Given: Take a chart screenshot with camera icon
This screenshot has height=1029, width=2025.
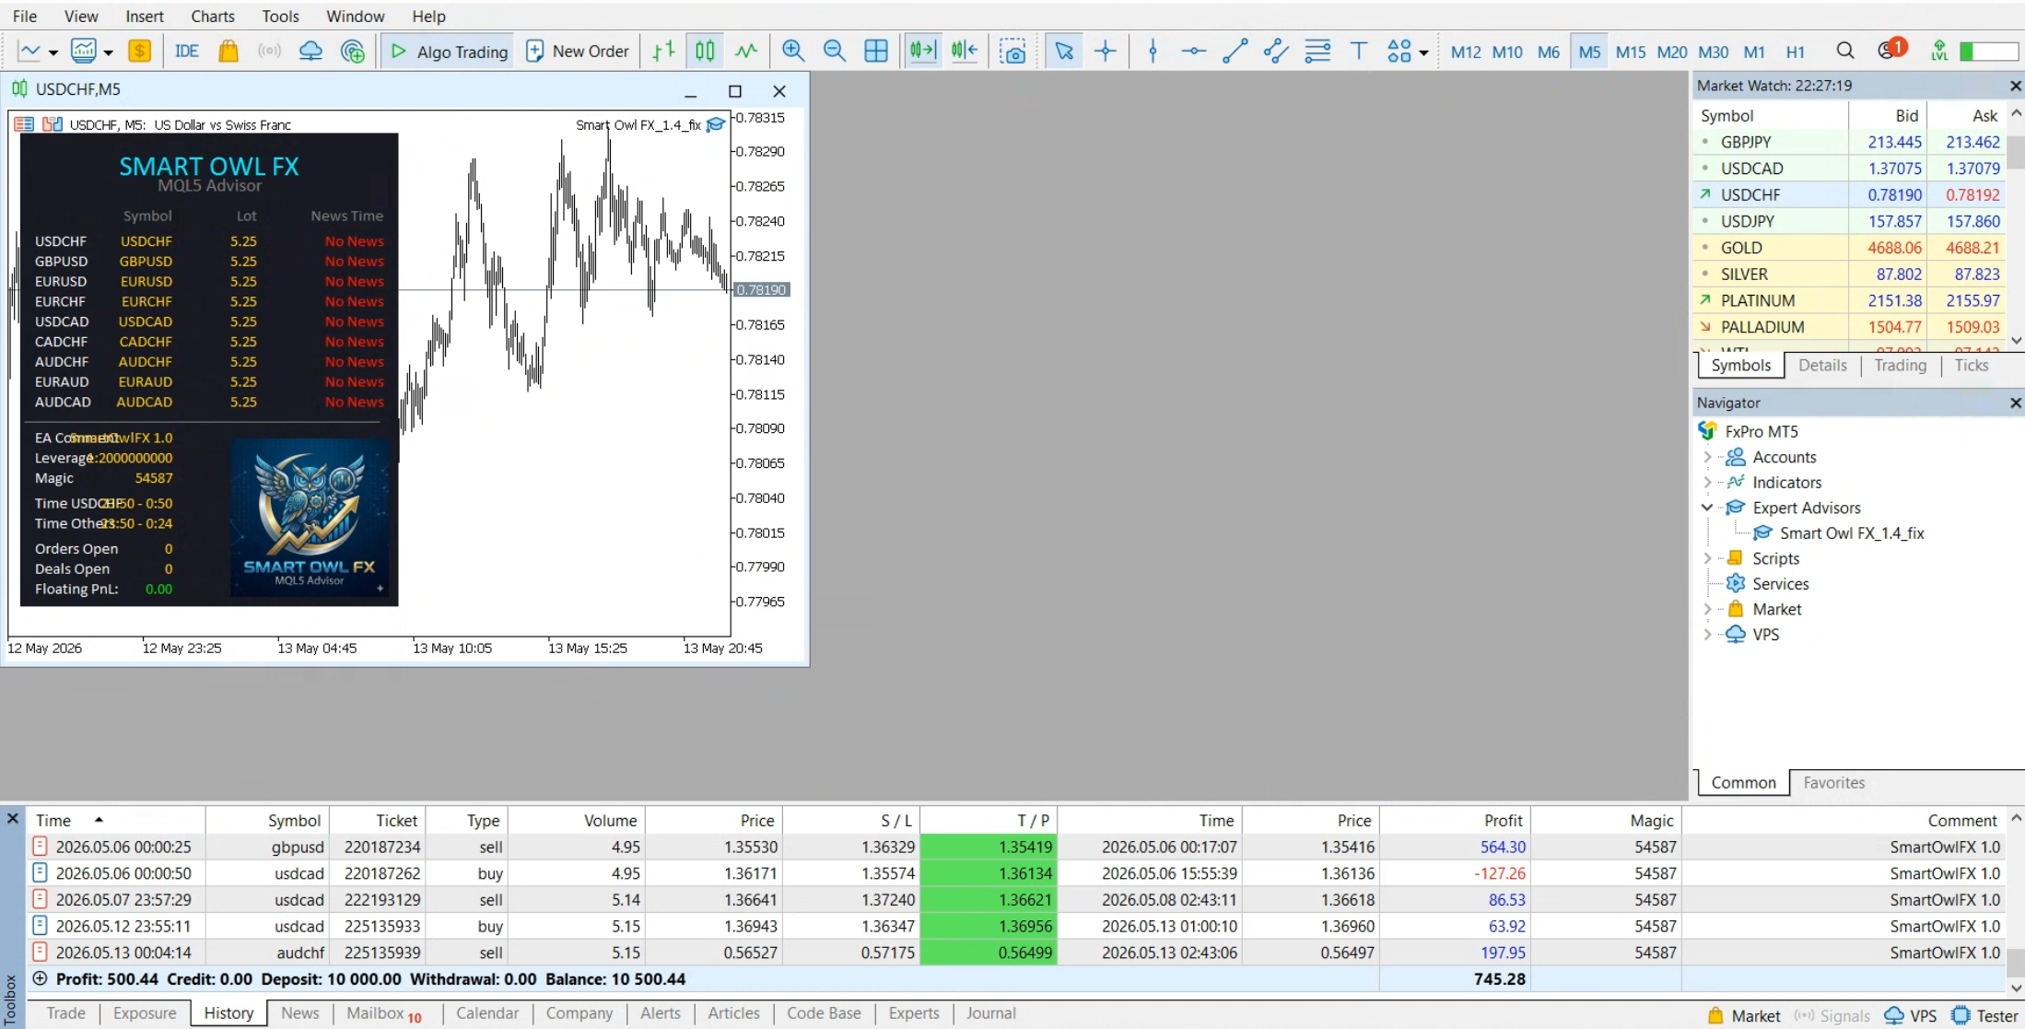Looking at the screenshot, I should pos(1012,52).
